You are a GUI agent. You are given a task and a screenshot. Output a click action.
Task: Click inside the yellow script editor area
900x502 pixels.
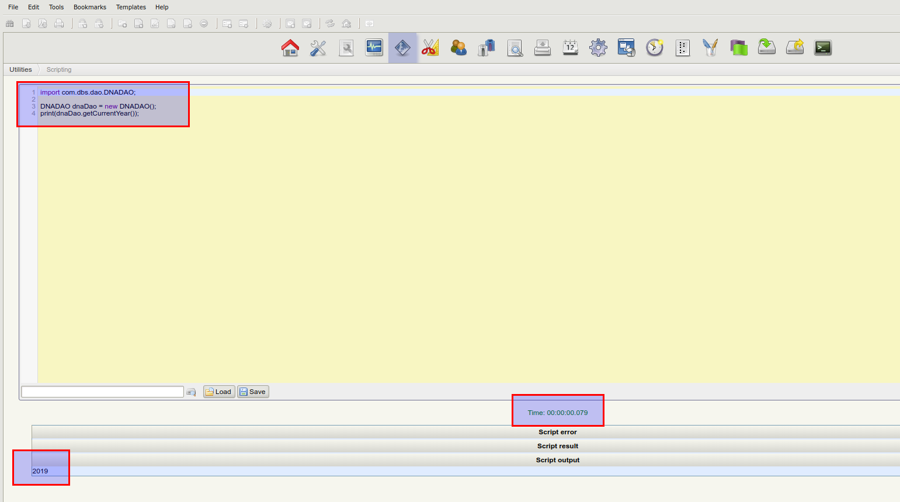click(467, 245)
